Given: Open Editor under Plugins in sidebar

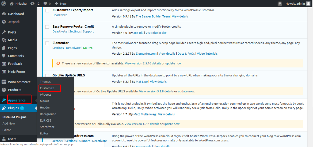Looking at the screenshot, I should (x=7, y=130).
